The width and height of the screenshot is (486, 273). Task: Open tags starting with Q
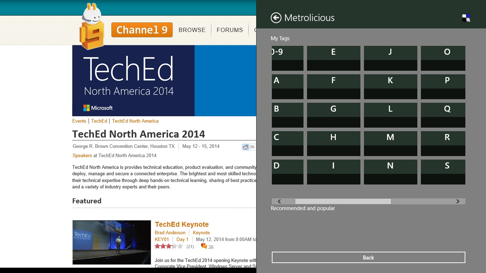click(443, 115)
